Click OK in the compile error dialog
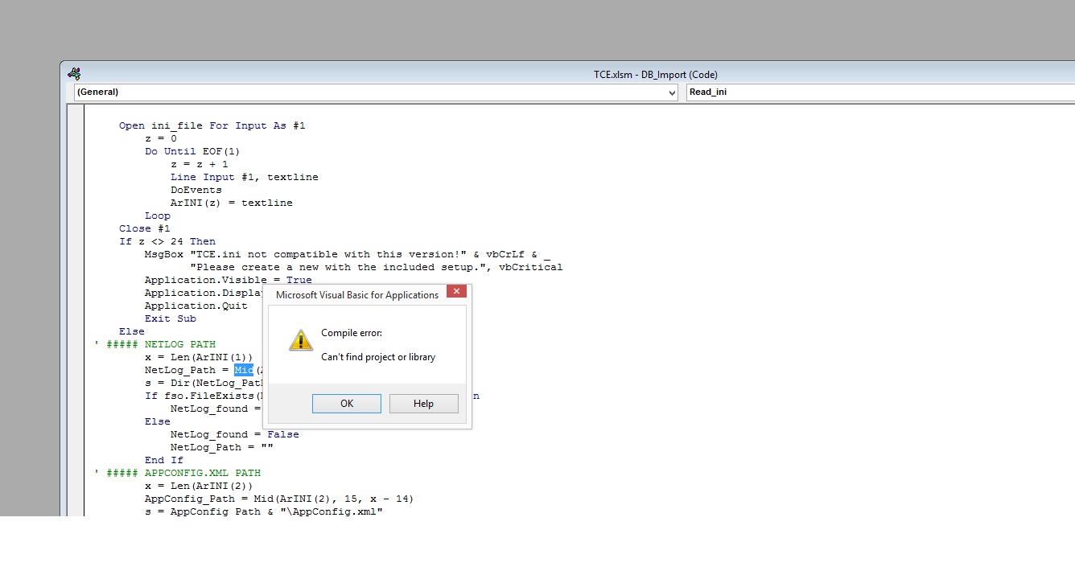Viewport: 1075px width, 579px height. point(347,404)
